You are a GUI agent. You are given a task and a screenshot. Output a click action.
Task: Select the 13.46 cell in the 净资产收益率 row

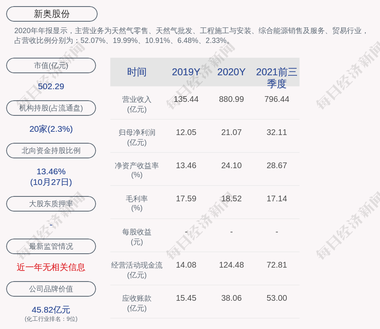[186, 165]
